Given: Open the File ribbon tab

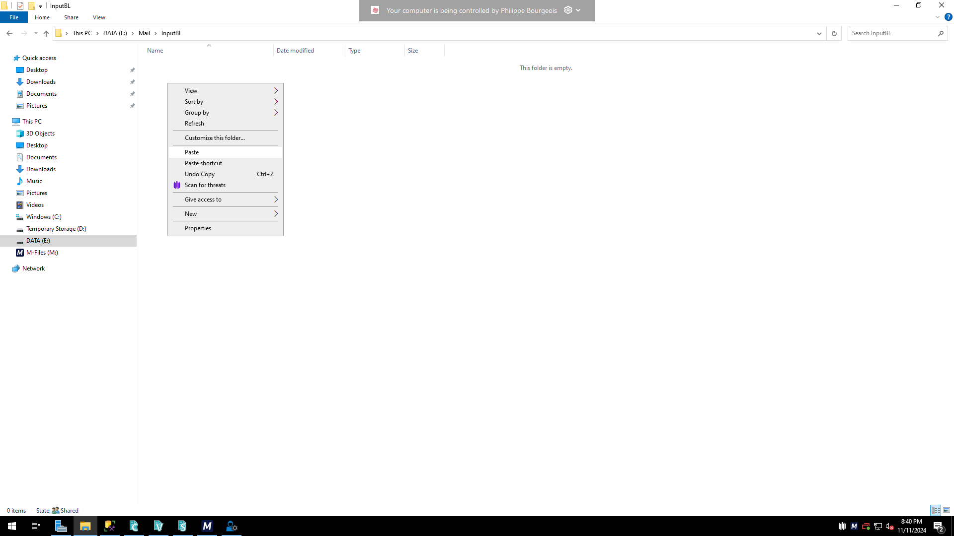Looking at the screenshot, I should pyautogui.click(x=14, y=17).
